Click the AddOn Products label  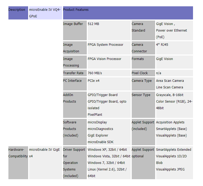pyautogui.click(x=75, y=105)
